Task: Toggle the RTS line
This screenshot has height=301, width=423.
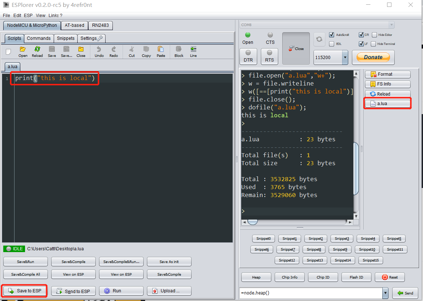Action: tap(269, 57)
